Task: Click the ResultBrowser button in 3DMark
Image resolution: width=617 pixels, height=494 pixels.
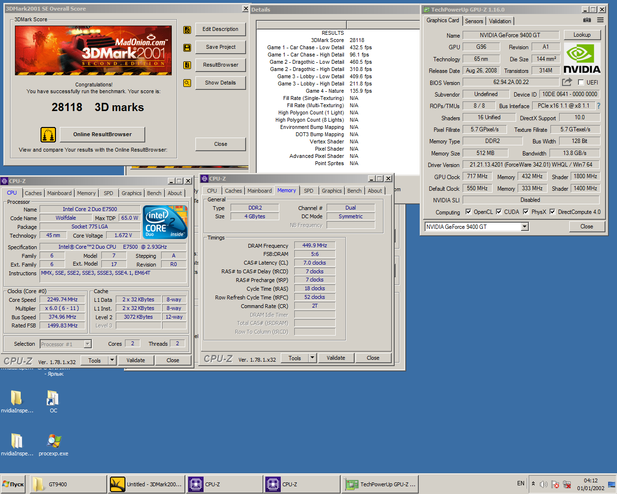Action: (x=220, y=65)
